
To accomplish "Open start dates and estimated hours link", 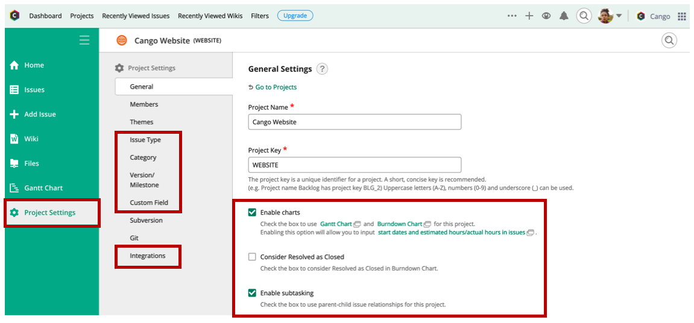I will pyautogui.click(x=452, y=232).
